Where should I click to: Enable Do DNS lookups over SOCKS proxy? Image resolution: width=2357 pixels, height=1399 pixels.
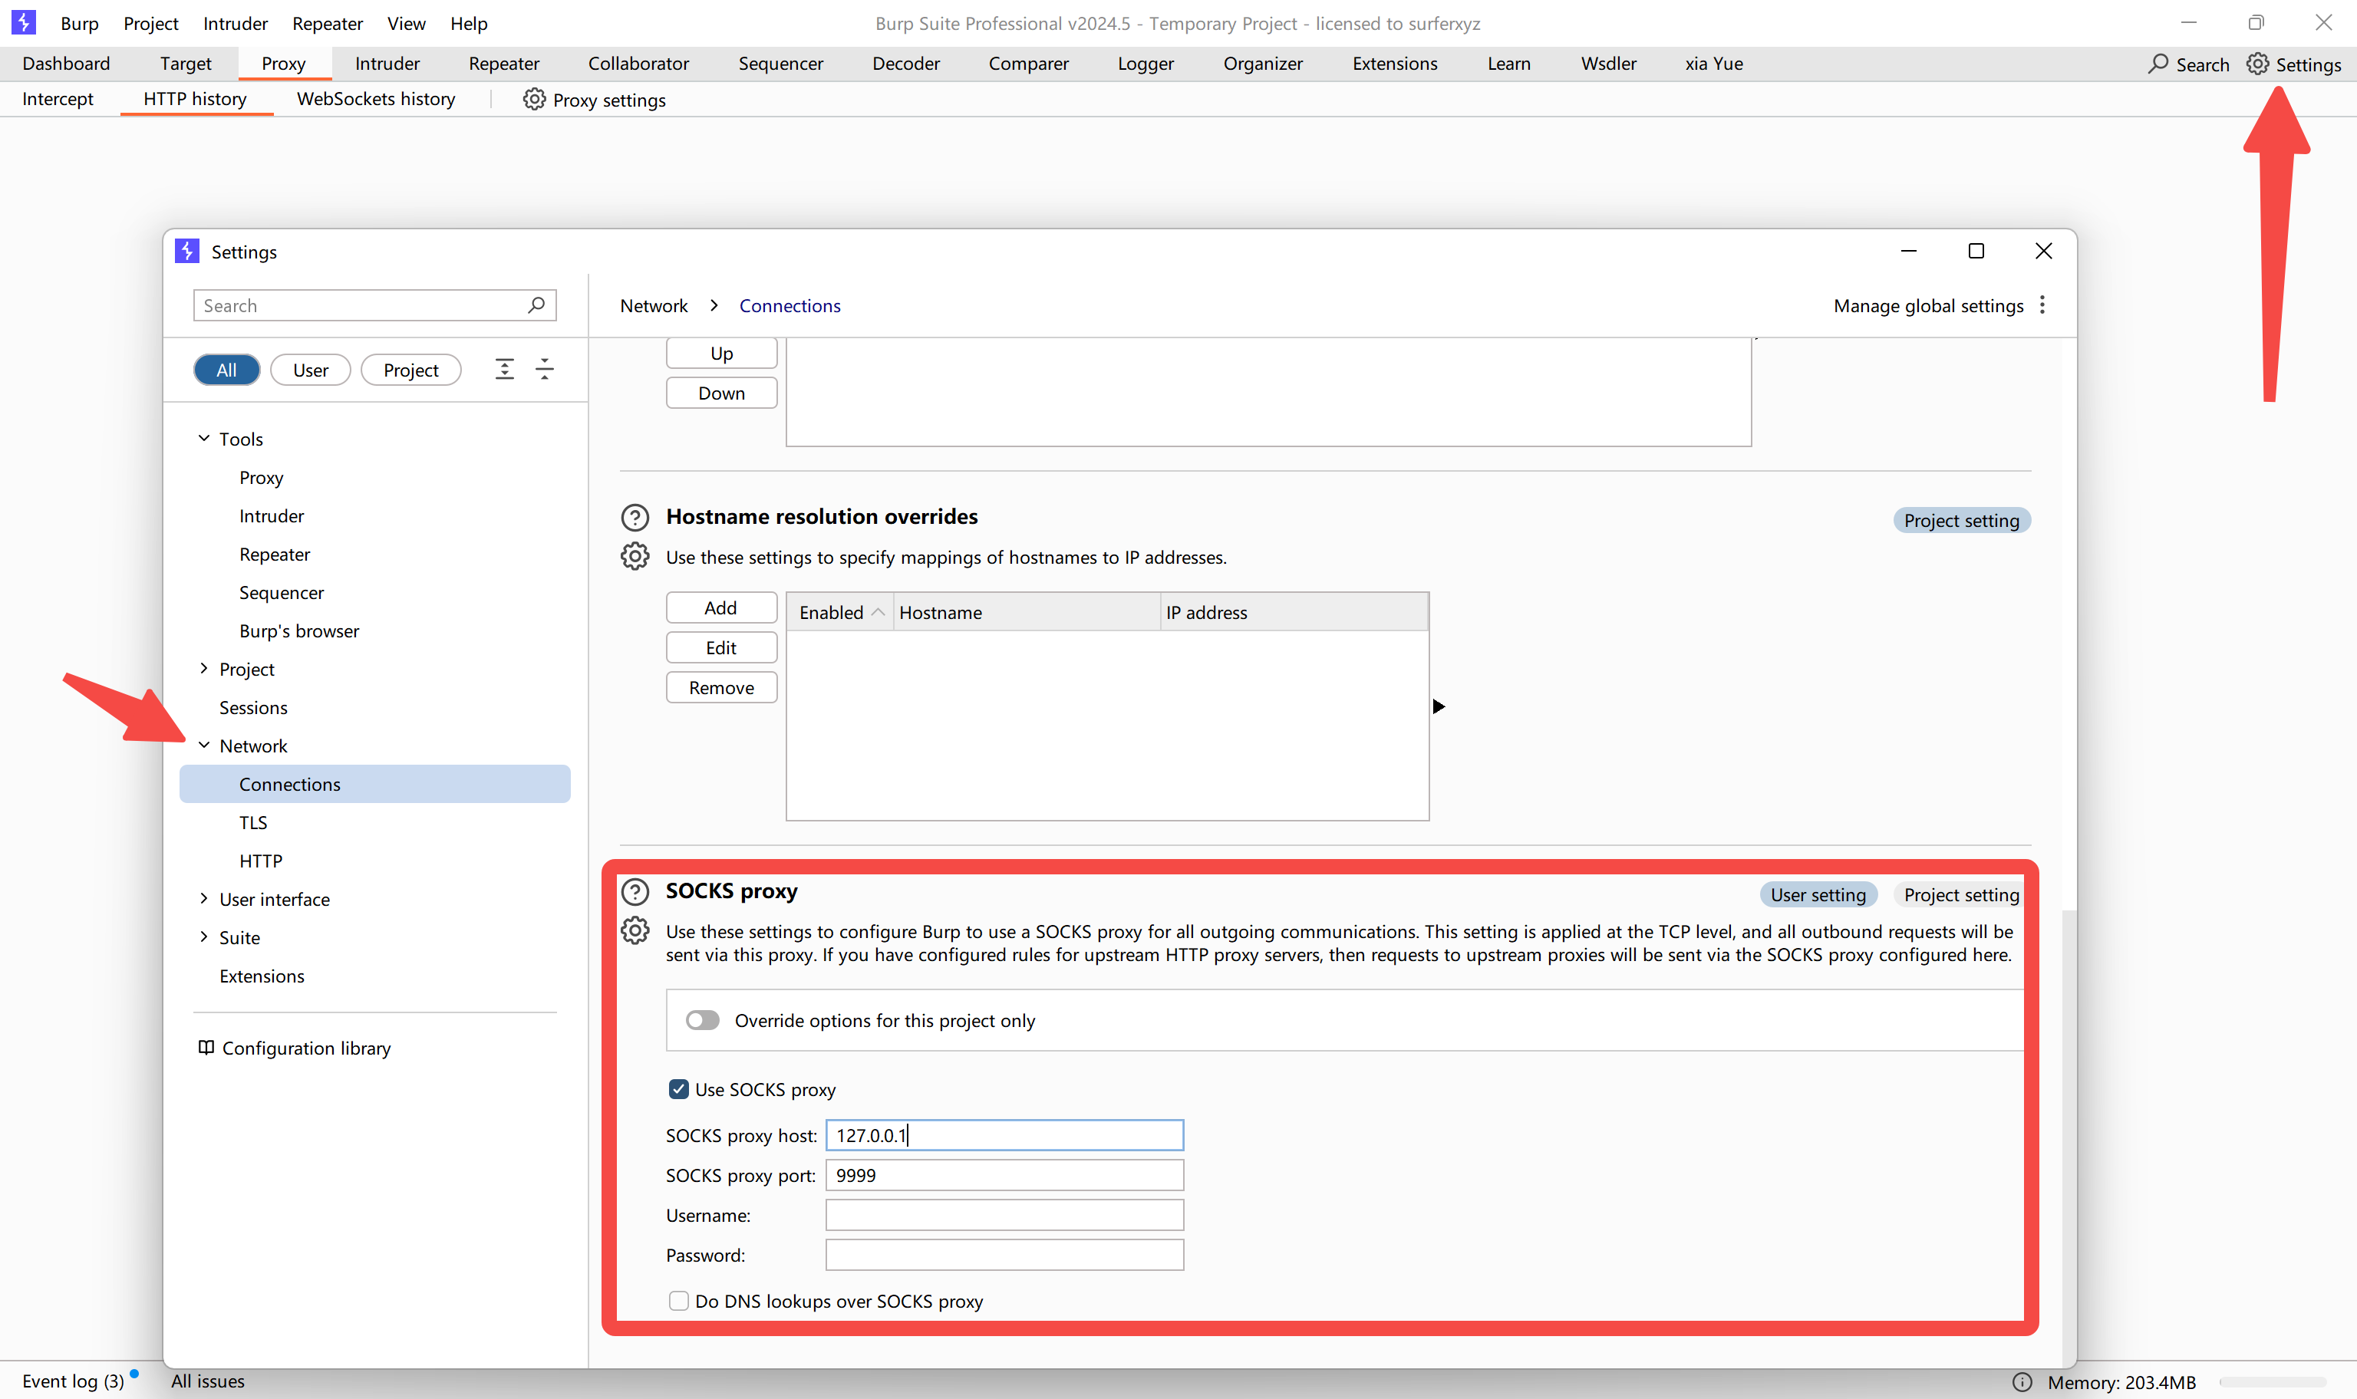tap(679, 1301)
